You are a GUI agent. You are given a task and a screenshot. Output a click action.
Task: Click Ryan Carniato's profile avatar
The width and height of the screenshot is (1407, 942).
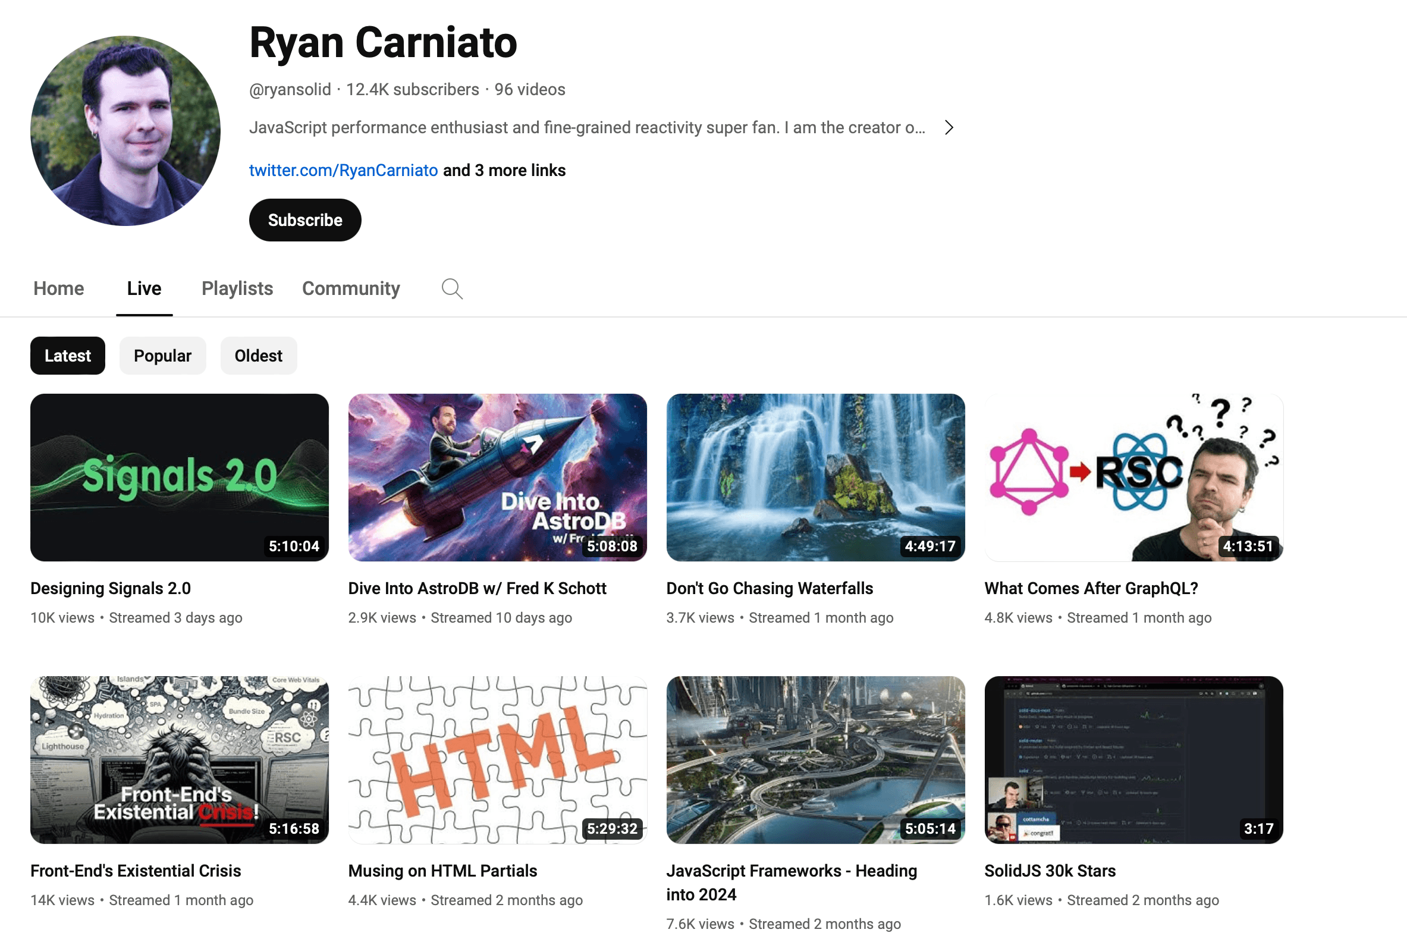tap(125, 131)
